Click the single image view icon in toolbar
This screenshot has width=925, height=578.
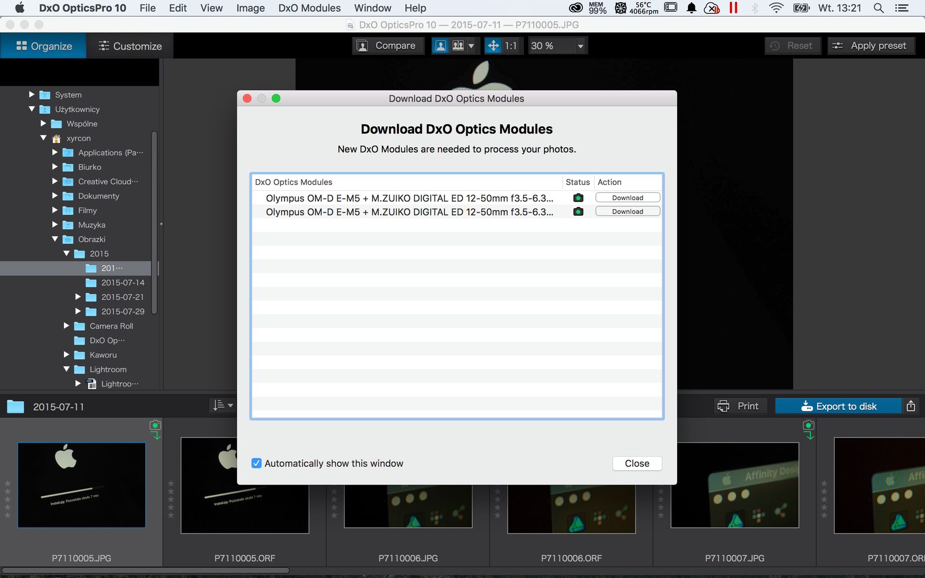click(x=440, y=46)
